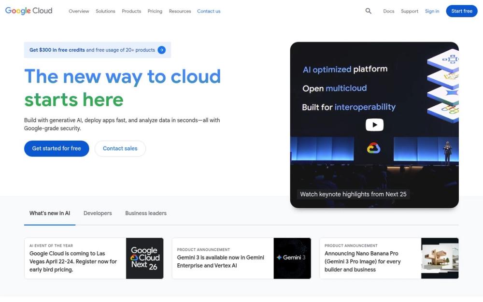Open the Contact us menu item

(x=209, y=11)
